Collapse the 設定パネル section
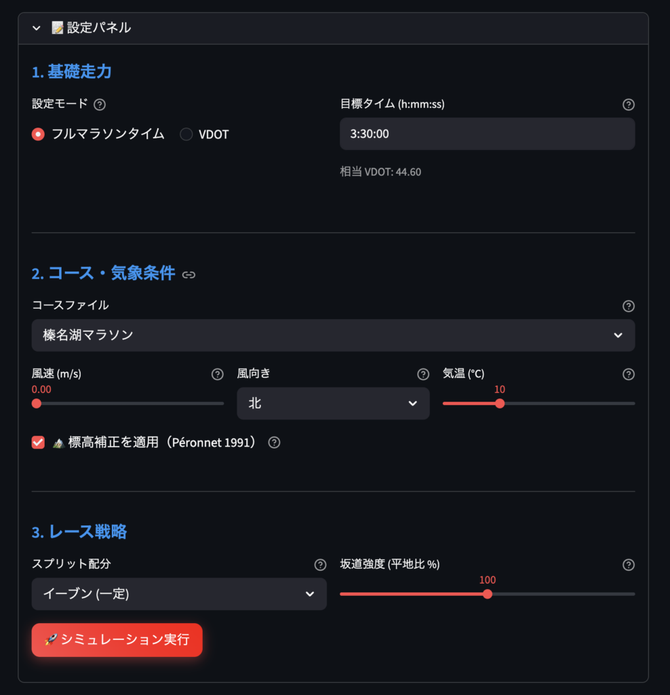Image resolution: width=670 pixels, height=695 pixels. [36, 28]
